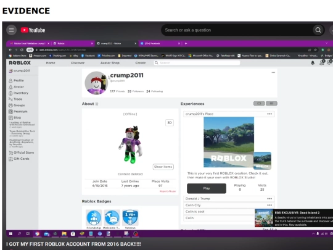
Task: Click the Report Abuse link
Action: 168,191
